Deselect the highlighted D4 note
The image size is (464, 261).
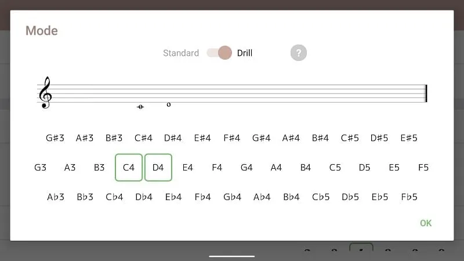[158, 168]
